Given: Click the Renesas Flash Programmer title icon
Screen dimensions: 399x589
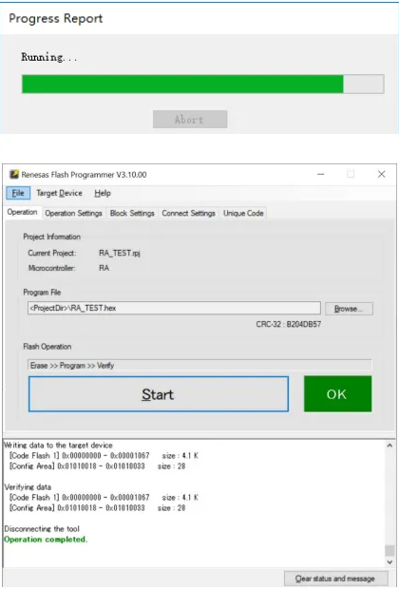Looking at the screenshot, I should tap(14, 174).
